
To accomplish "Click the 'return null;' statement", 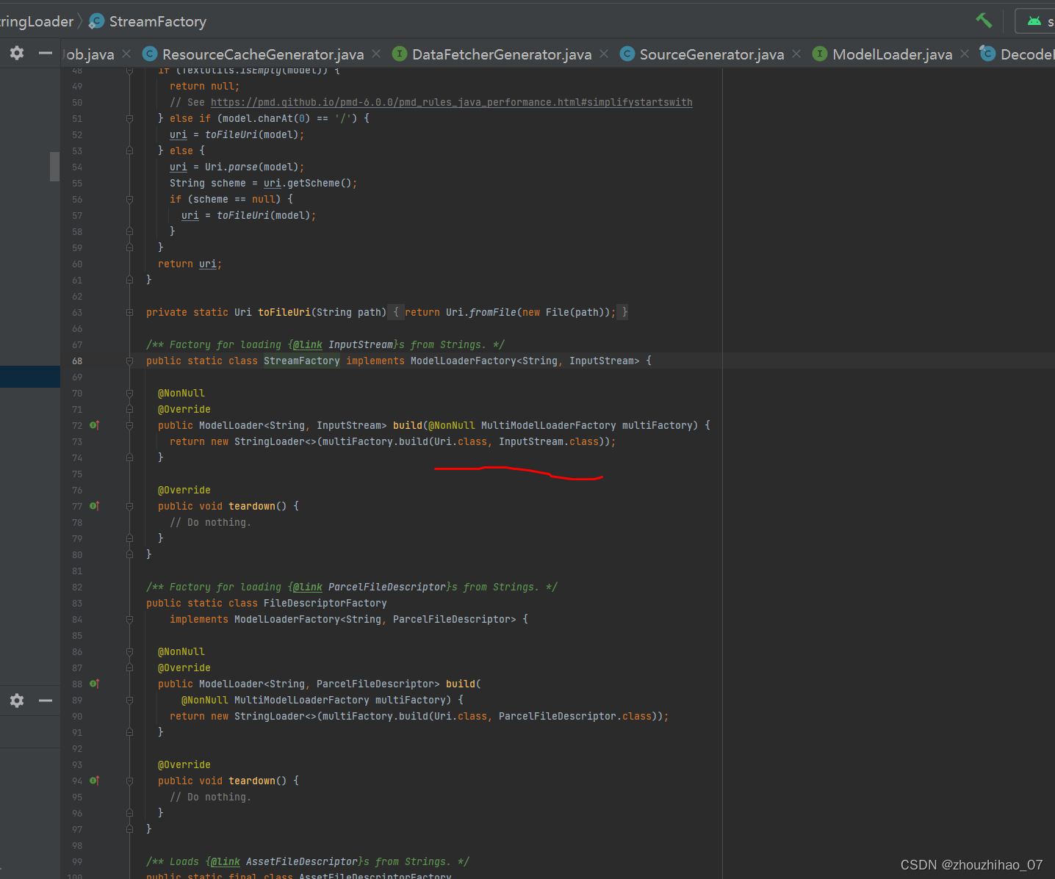I will [x=204, y=86].
